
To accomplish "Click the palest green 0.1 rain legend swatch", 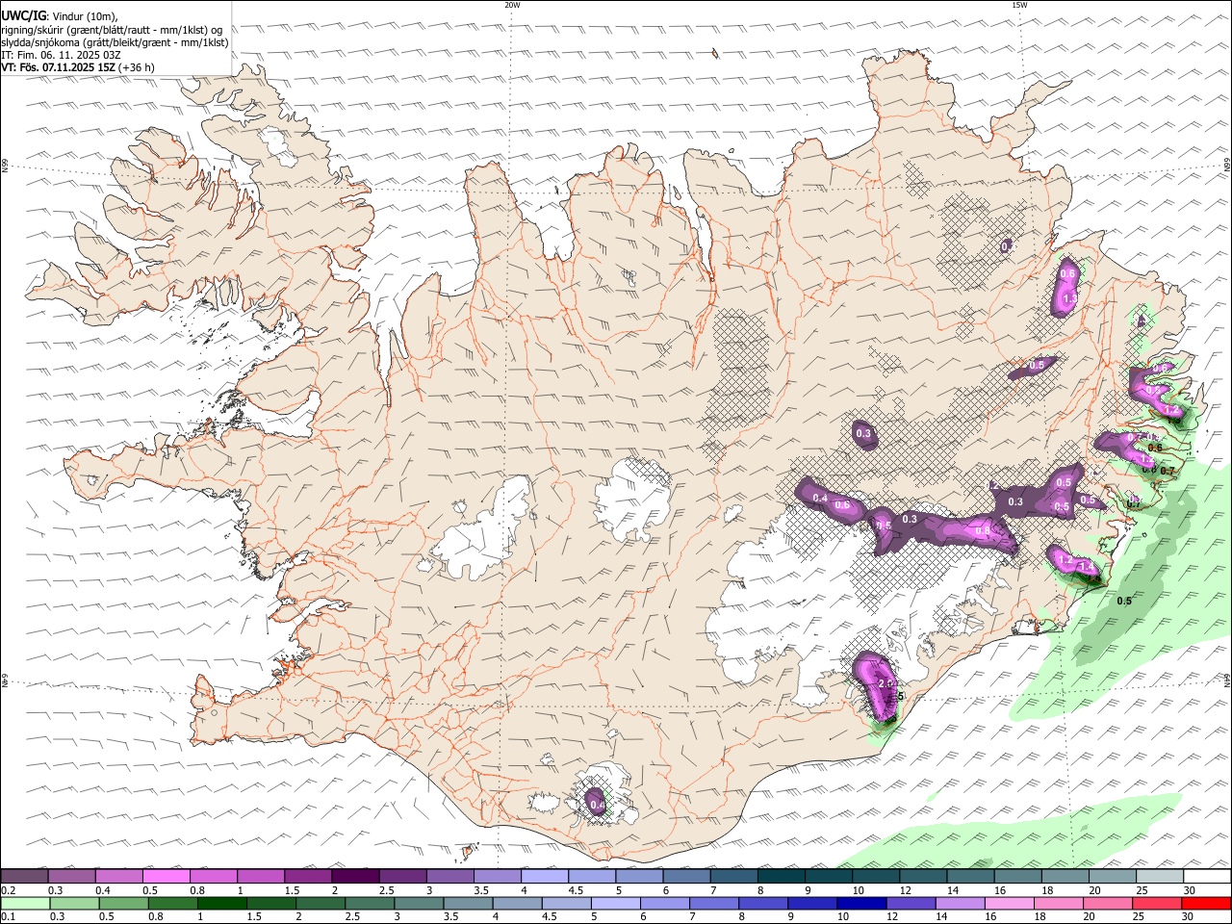I will 25,904.
